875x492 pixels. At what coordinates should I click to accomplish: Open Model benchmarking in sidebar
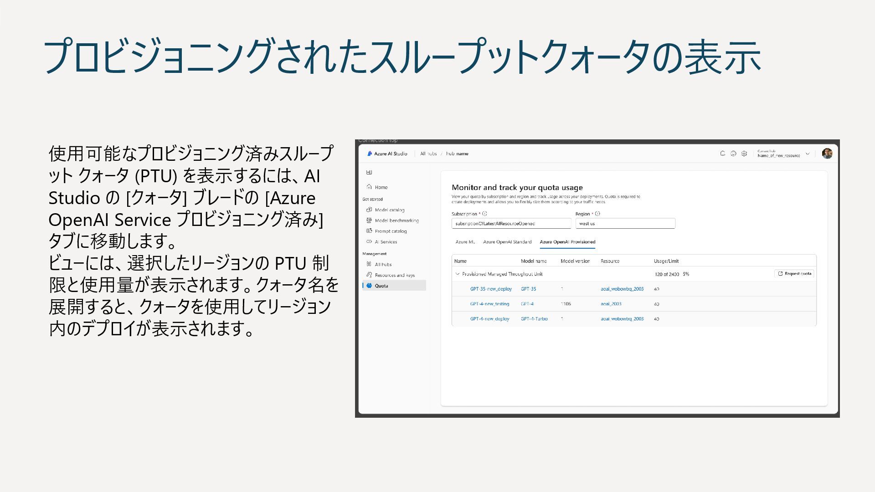click(396, 220)
